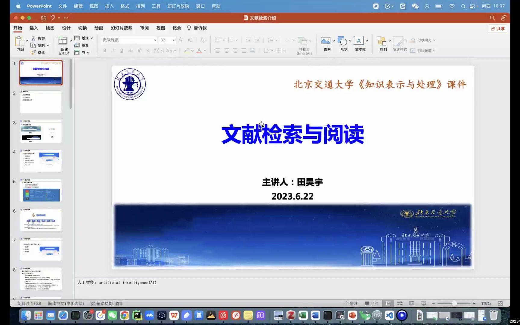Select slide 5 thumbnail in the panel
This screenshot has height=325, width=520.
[x=41, y=190]
